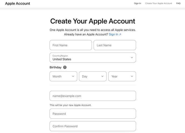Click the Day dropdown chevron
The height and width of the screenshot is (133, 185).
tap(102, 76)
